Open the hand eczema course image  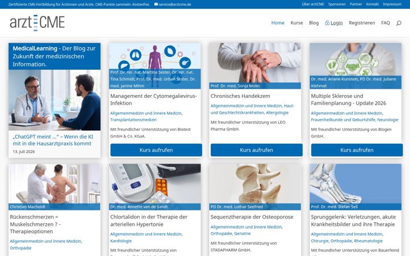tap(255, 63)
